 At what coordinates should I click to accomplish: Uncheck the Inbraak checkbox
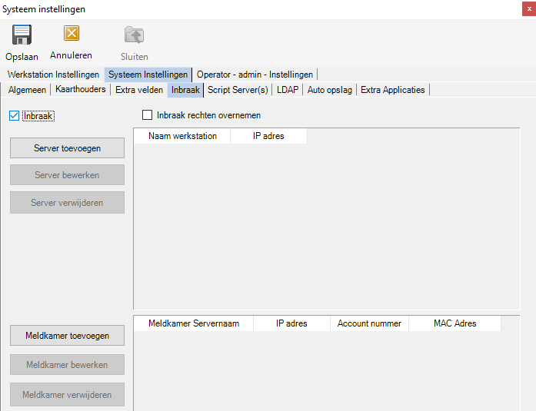tap(14, 116)
